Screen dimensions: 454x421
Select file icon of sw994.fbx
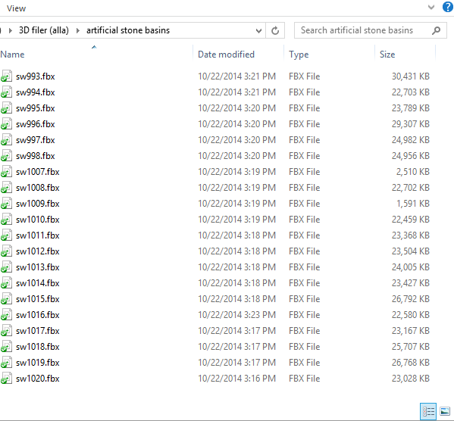point(6,92)
